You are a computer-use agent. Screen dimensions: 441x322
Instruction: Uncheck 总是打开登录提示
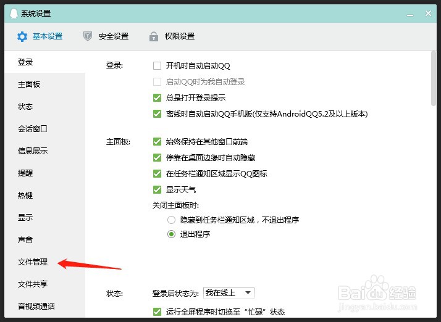click(157, 98)
